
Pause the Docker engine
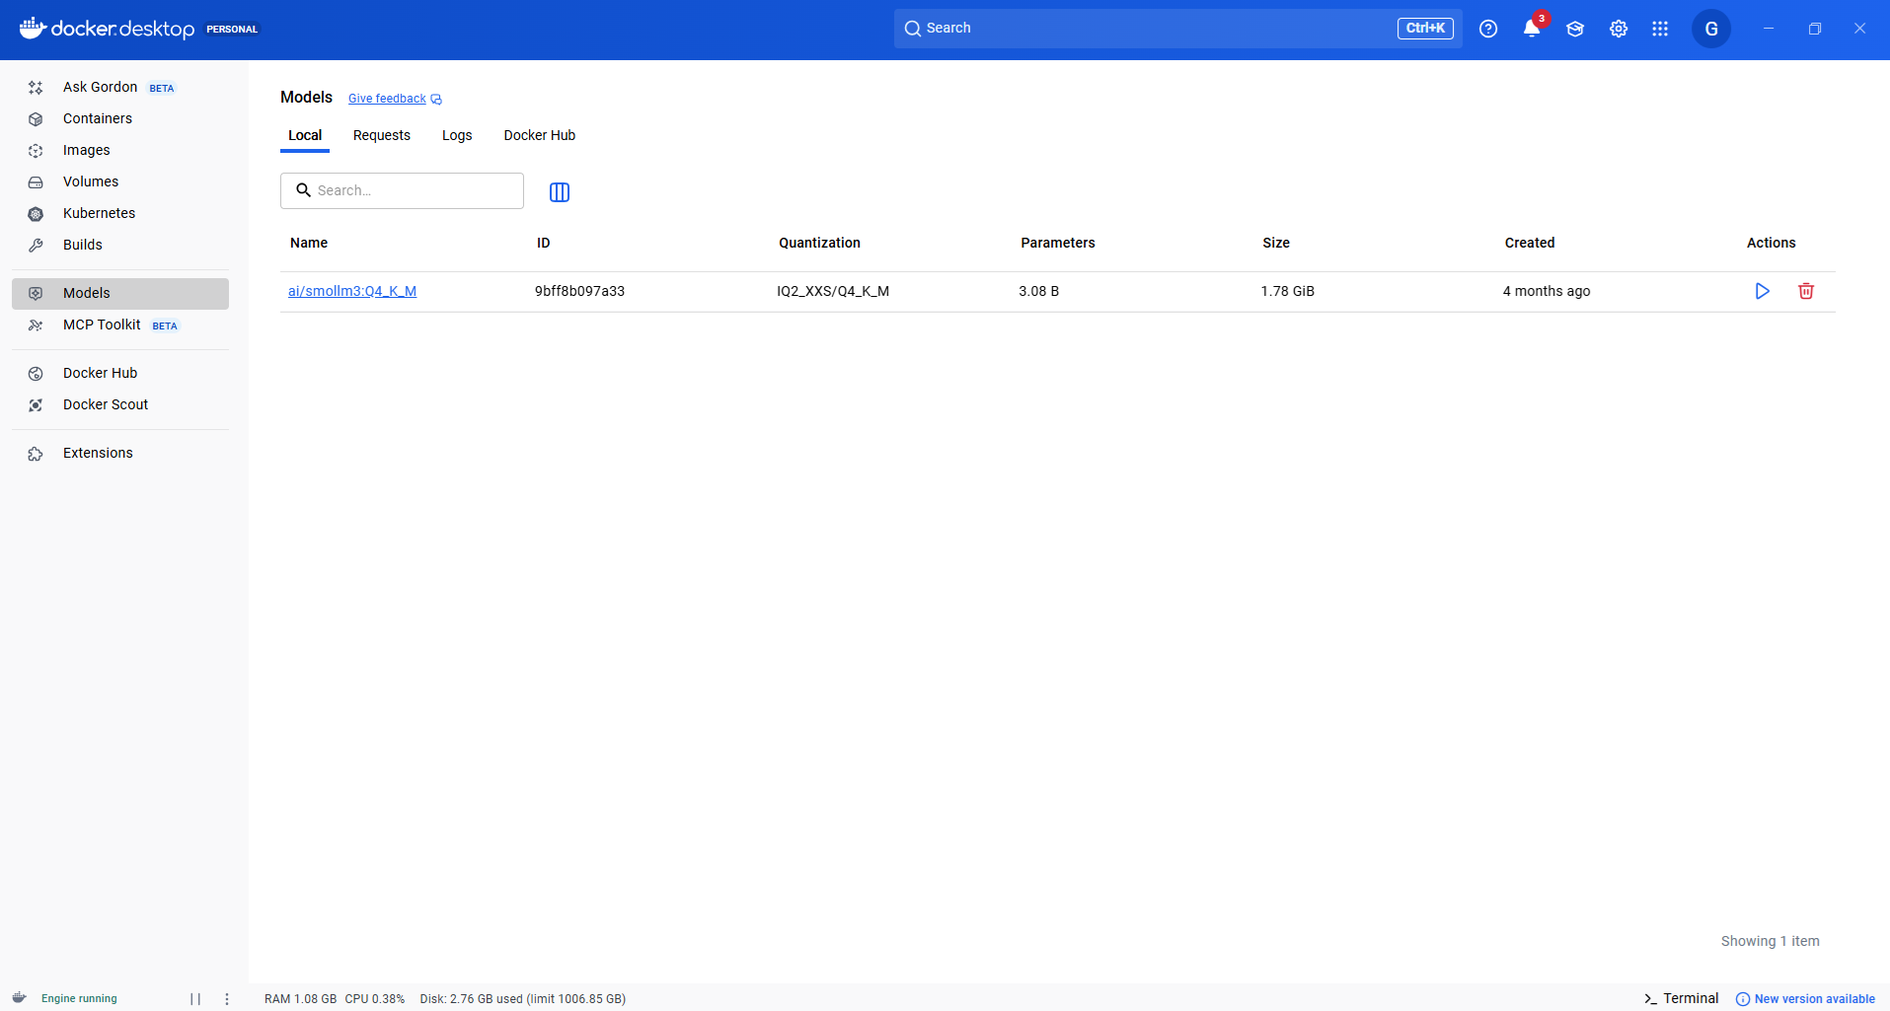click(x=195, y=999)
